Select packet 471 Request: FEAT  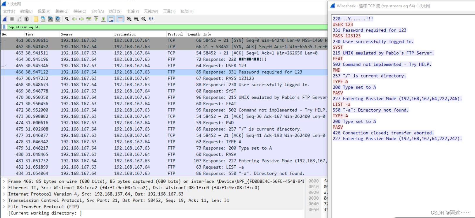click(164, 104)
